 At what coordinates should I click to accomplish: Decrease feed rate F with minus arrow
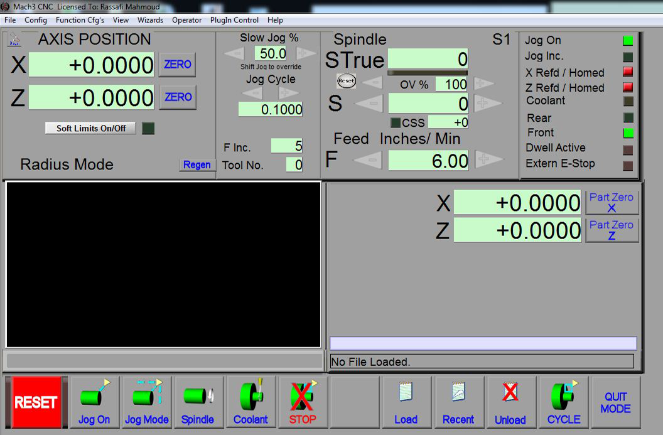pyautogui.click(x=369, y=160)
